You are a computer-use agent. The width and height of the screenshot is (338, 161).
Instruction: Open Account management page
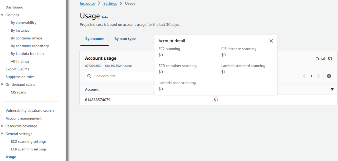(x=24, y=118)
